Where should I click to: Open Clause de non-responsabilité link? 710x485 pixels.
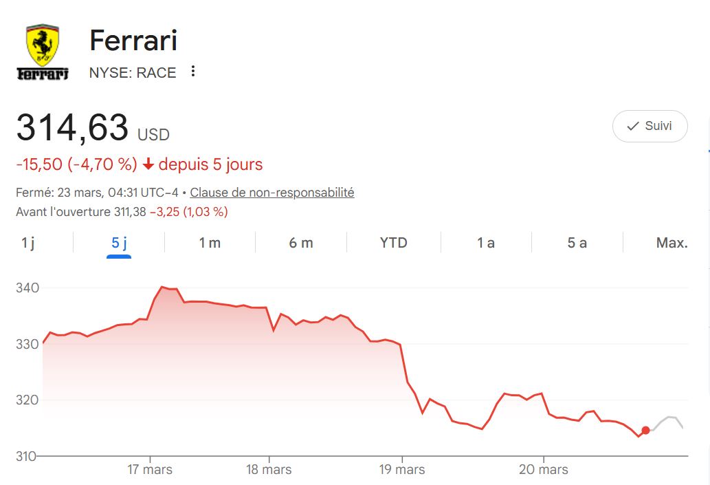[x=272, y=193]
